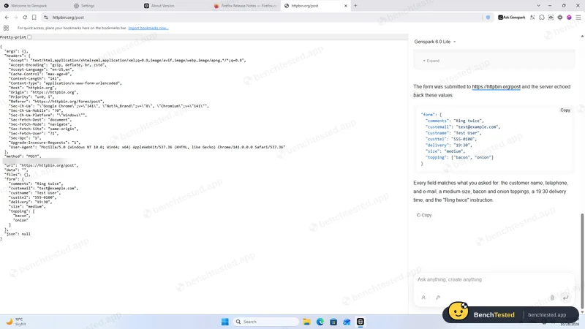This screenshot has width=585, height=329.
Task: Go back using the browser back arrow
Action: 7,18
